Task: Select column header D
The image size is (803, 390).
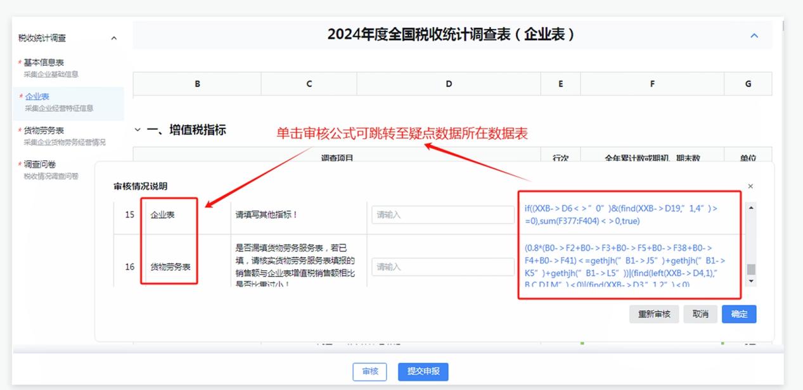Action: click(x=449, y=84)
